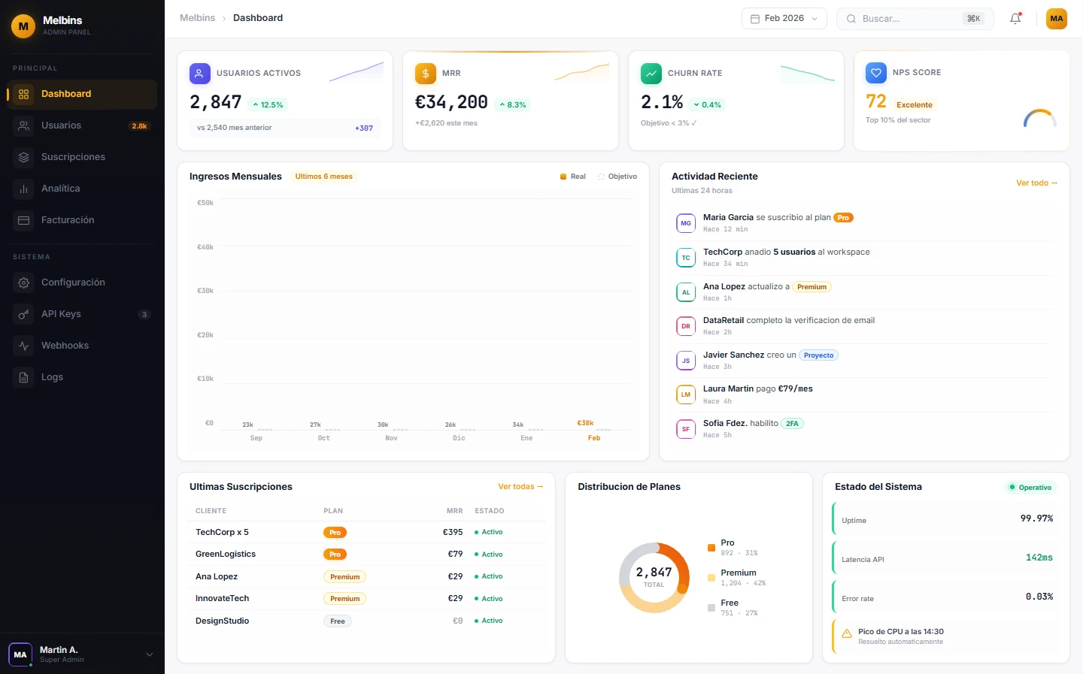This screenshot has height=674, width=1083.
Task: Click the Suscripciones layers icon
Action: pyautogui.click(x=23, y=157)
